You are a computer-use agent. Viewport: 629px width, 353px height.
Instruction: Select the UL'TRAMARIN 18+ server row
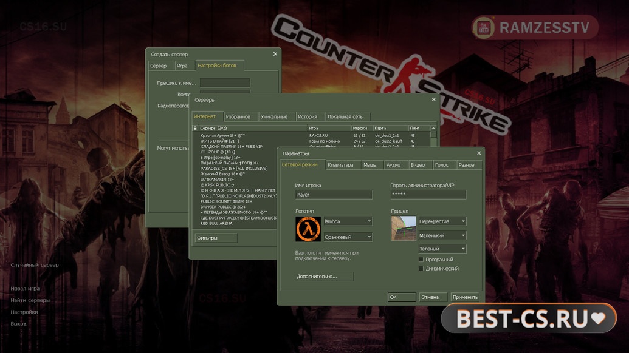pyautogui.click(x=235, y=180)
